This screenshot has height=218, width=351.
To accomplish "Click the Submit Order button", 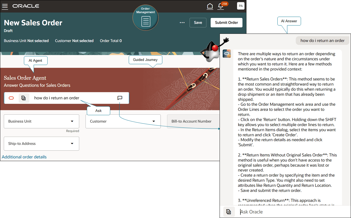I will tap(226, 23).
